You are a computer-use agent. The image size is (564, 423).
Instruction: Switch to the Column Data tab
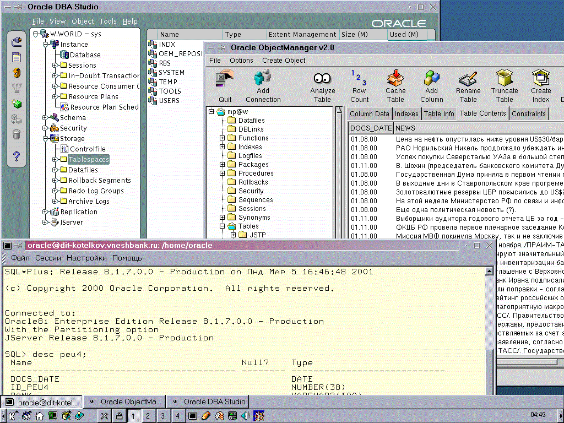(370, 113)
